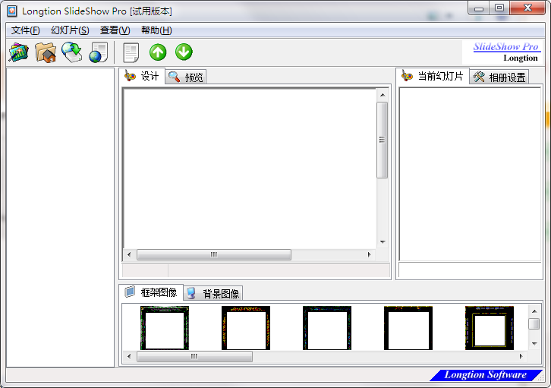Click the blank document page toolbar icon

(x=131, y=52)
